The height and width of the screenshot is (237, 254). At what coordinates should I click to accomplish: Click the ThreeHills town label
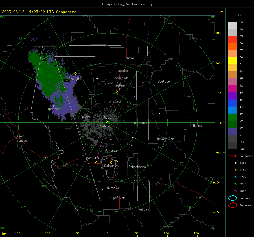click(x=142, y=123)
